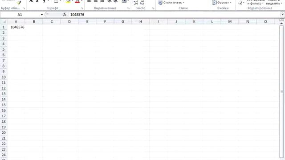Select column K header
The height and width of the screenshot is (160, 285).
point(194,22)
